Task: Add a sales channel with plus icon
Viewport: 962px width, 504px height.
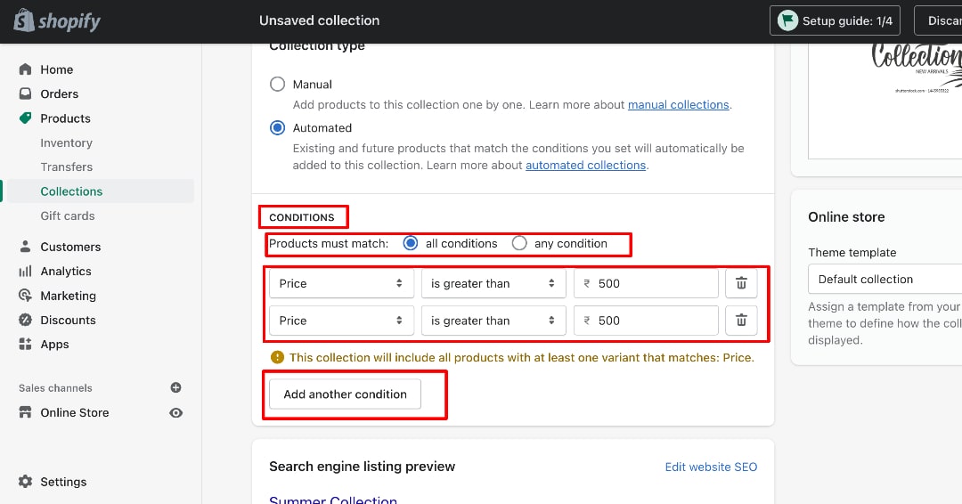Action: coord(175,387)
